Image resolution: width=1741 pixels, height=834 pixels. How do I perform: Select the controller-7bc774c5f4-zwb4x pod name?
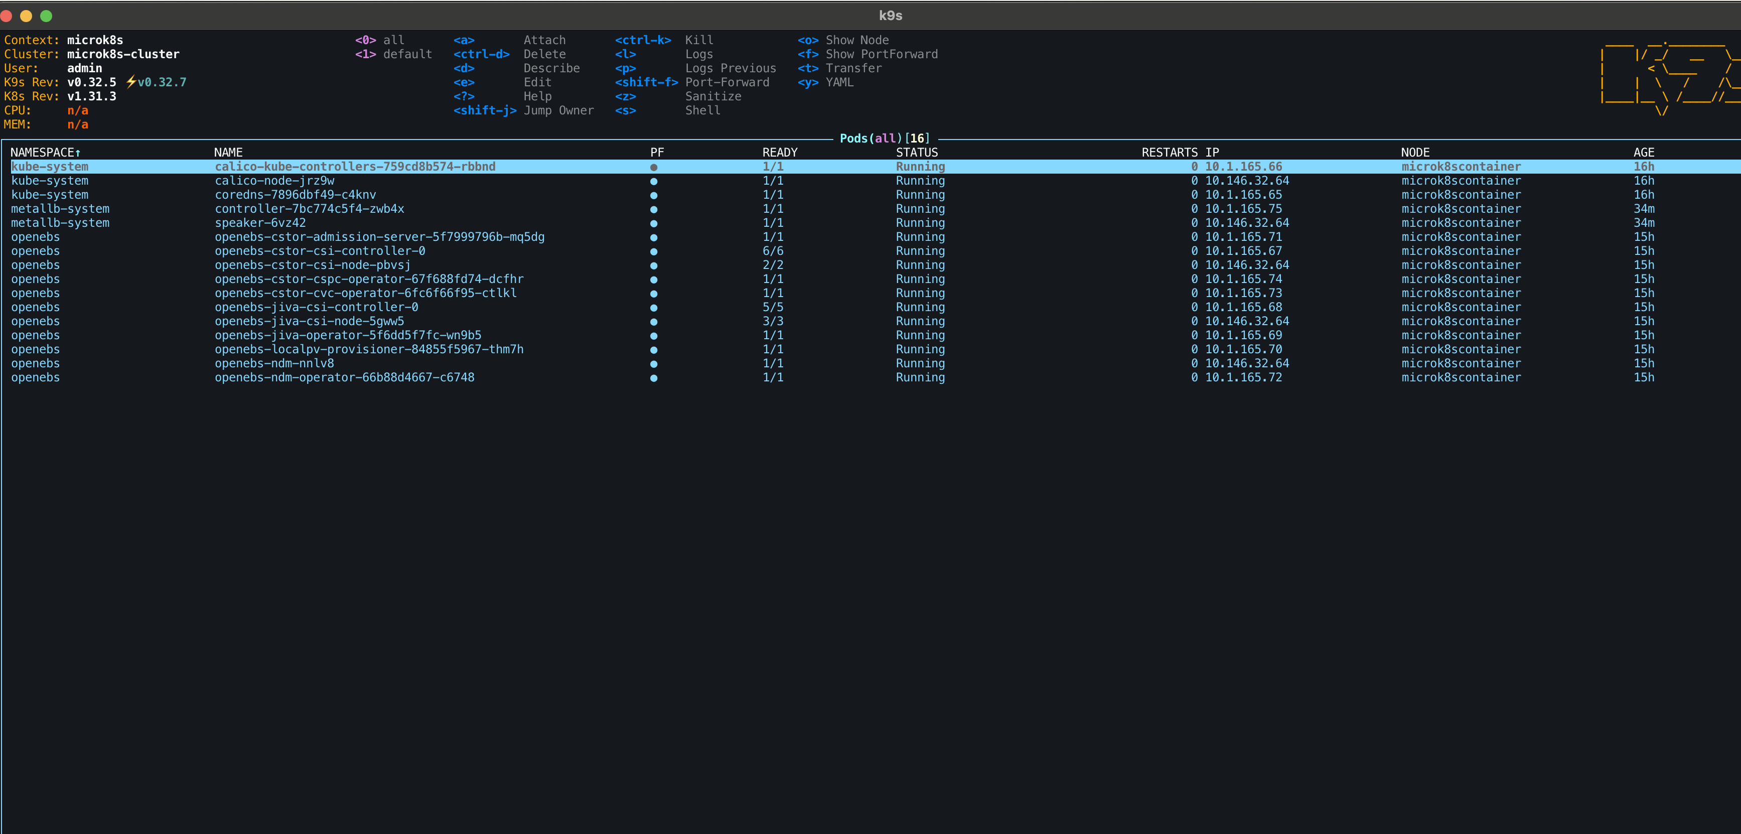(x=309, y=209)
